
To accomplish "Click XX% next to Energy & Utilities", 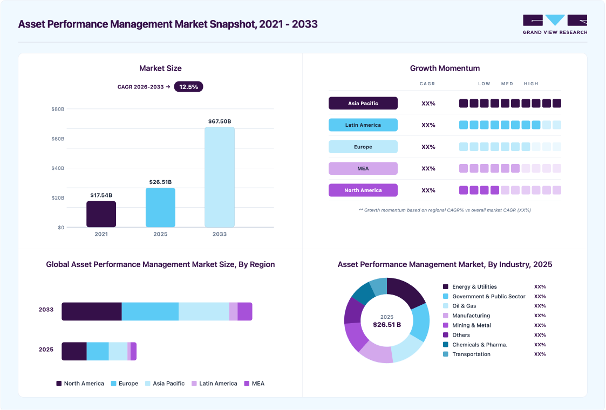I will (x=540, y=286).
